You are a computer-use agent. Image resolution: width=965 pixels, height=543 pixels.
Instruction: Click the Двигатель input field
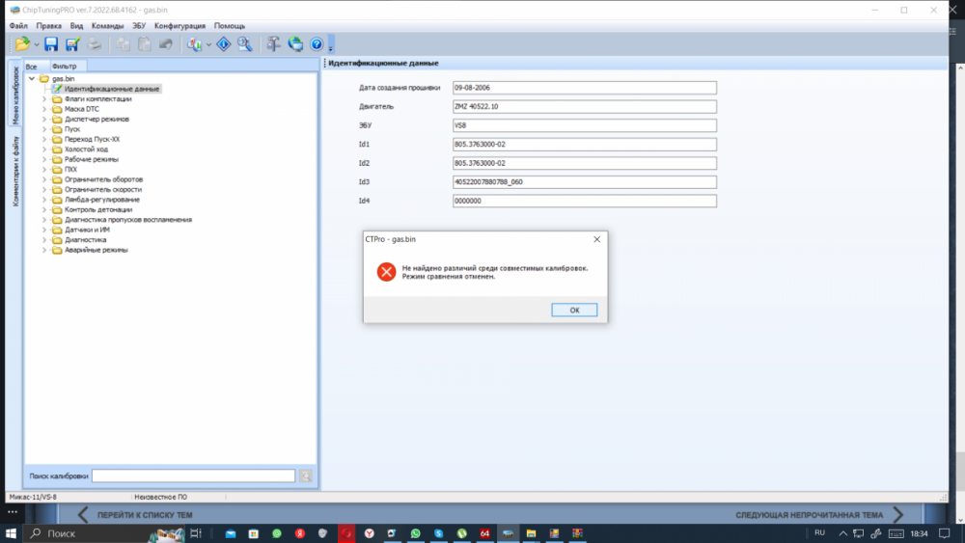[585, 106]
